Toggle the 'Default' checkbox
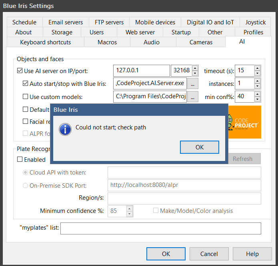 point(25,109)
